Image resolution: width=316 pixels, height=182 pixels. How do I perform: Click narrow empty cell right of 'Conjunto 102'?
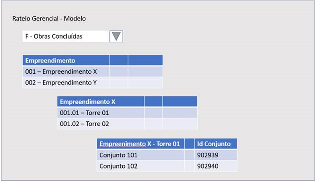(189, 166)
